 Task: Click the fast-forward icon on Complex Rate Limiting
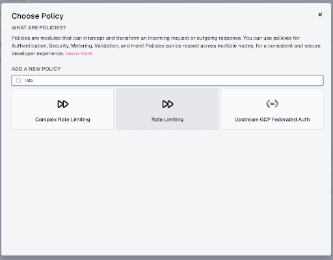(63, 104)
